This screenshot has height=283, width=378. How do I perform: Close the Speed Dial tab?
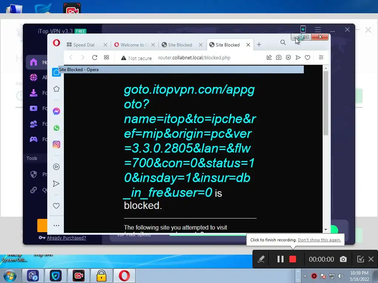pos(105,45)
